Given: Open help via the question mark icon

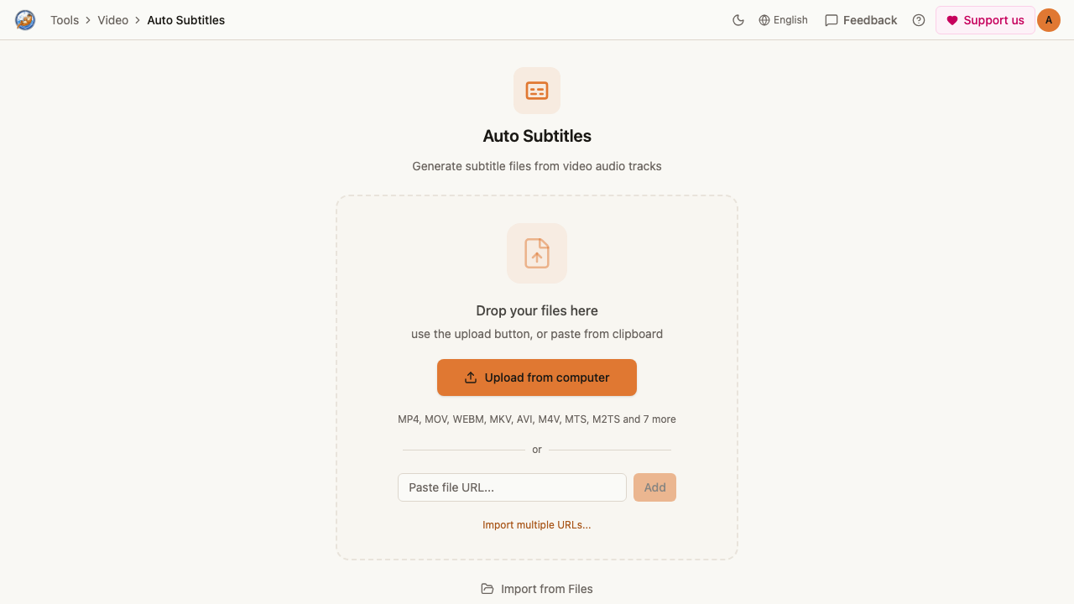Looking at the screenshot, I should [x=919, y=20].
